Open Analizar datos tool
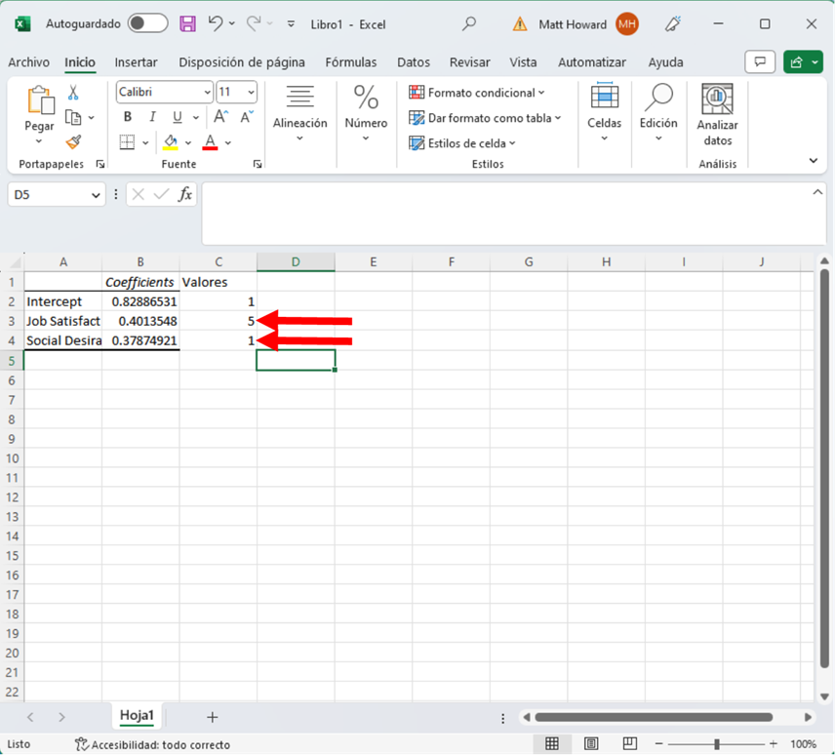 click(x=717, y=114)
